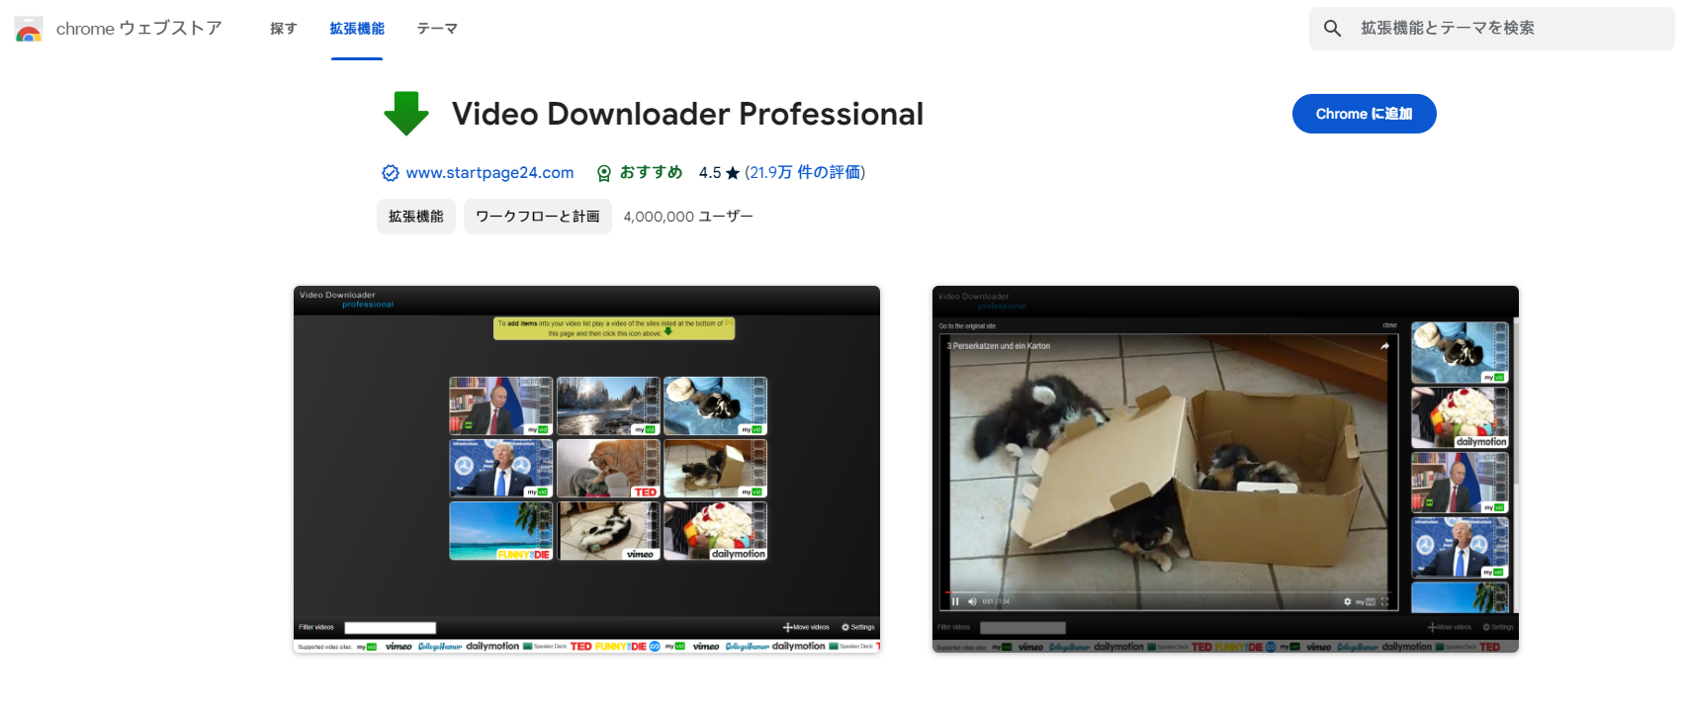Open the www.startpage24.com publisher link

click(x=489, y=173)
